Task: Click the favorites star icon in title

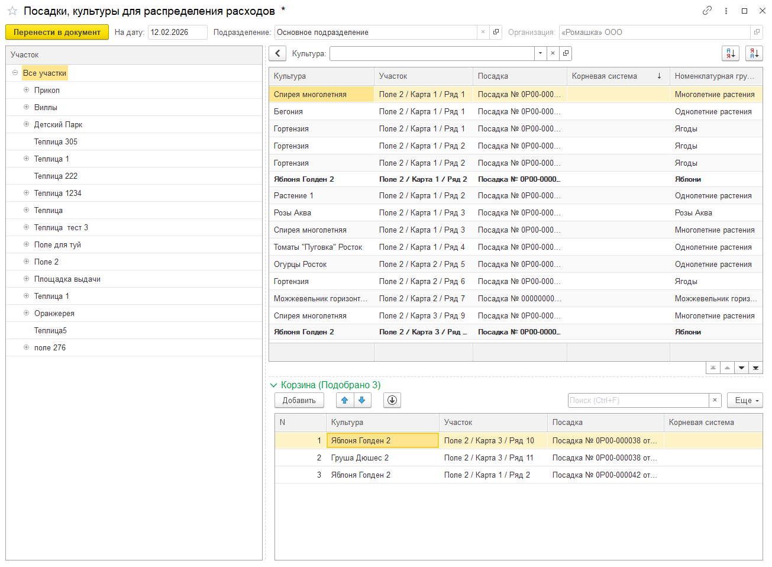Action: 12,11
